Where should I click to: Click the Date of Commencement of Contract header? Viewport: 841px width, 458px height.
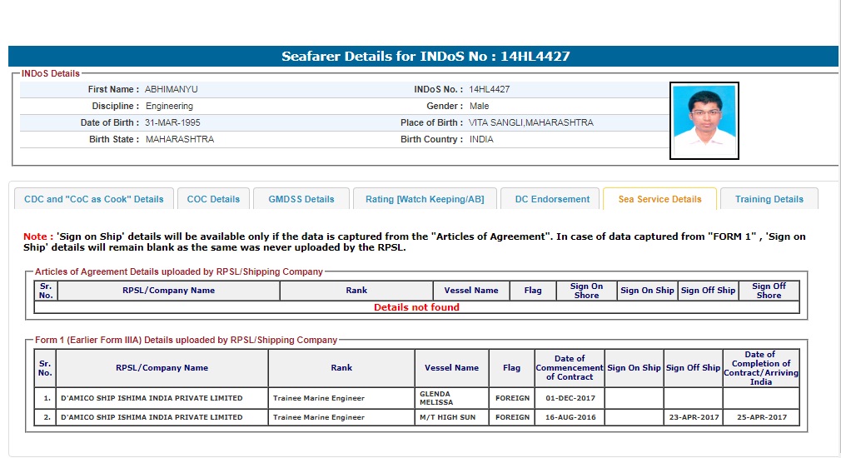(569, 367)
